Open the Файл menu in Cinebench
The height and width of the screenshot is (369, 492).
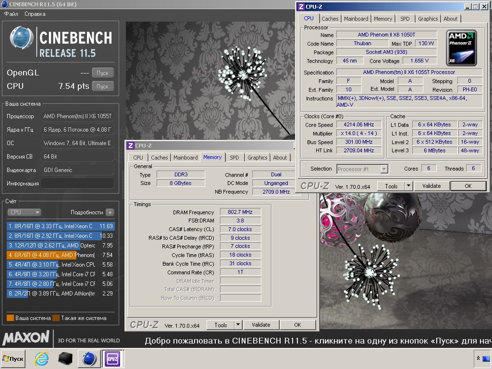11,14
